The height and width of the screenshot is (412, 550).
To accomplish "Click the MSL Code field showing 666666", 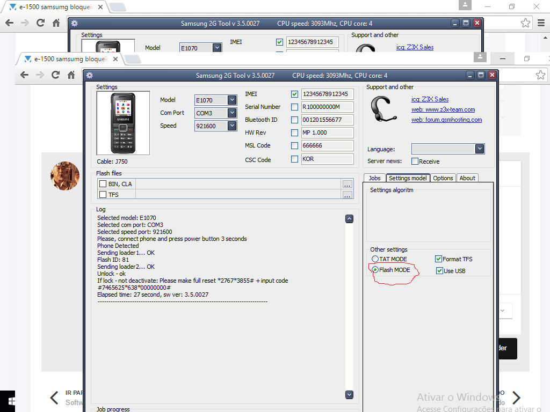I will [327, 146].
